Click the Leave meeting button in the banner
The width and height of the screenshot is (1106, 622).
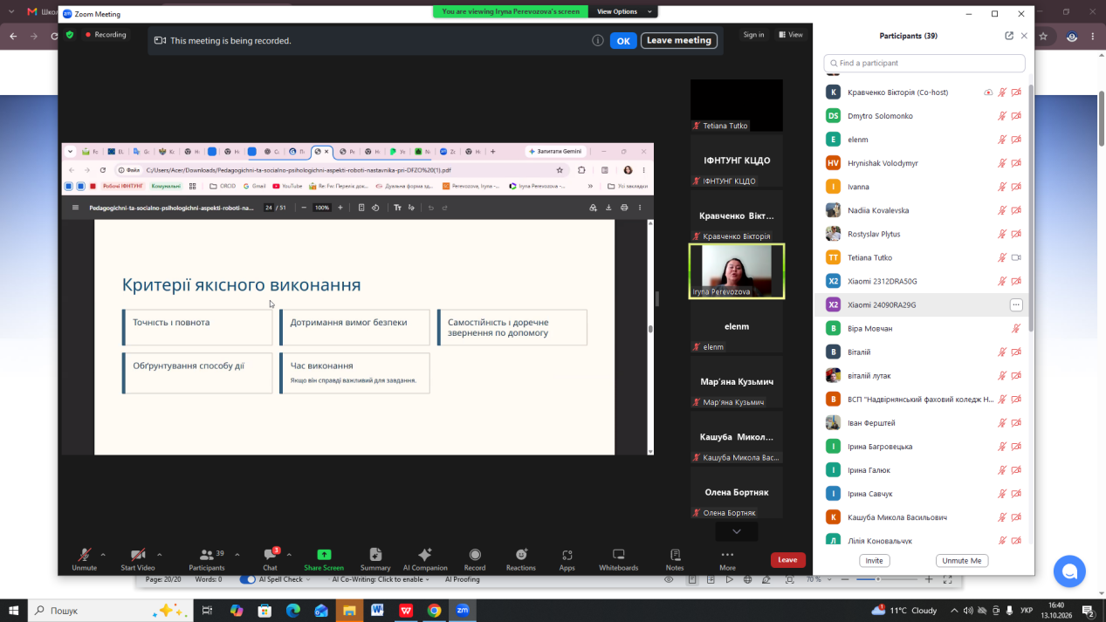(679, 40)
